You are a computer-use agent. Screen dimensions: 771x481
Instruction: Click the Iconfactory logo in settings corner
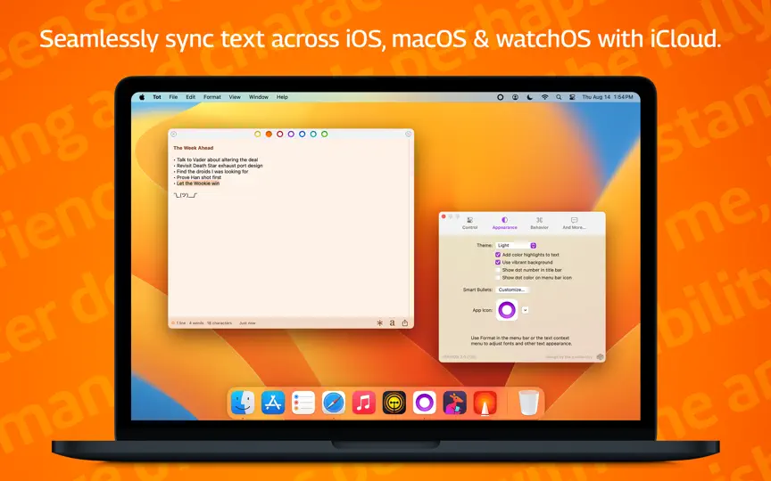(600, 357)
